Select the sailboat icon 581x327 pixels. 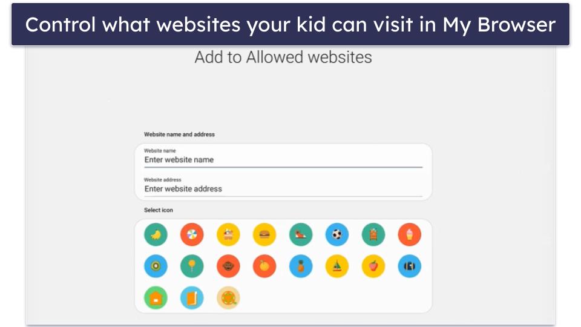(337, 266)
